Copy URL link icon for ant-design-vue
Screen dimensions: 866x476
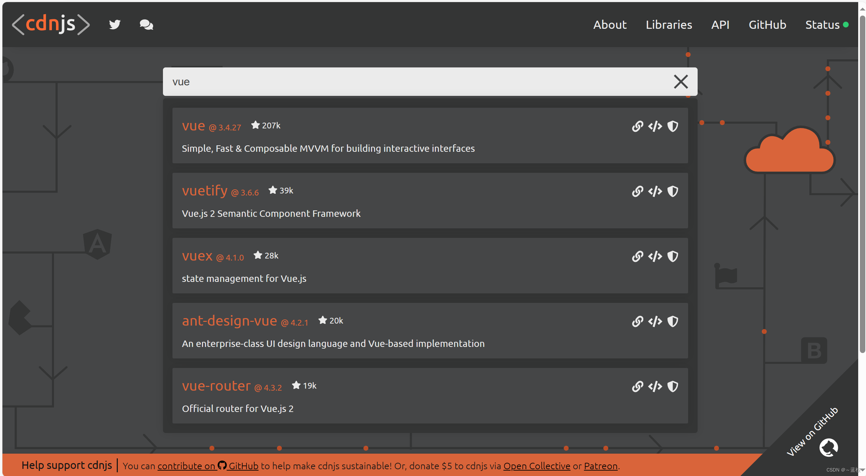click(x=638, y=321)
